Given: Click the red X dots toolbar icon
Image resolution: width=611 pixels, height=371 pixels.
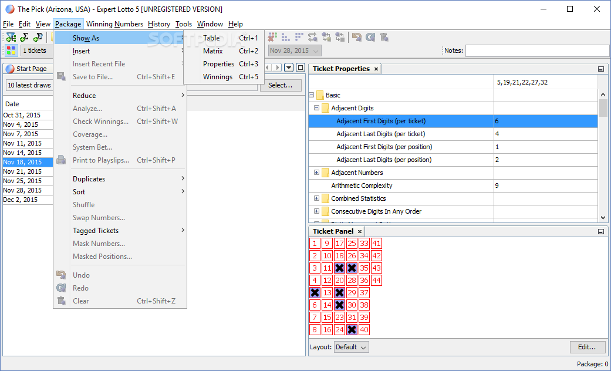Looking at the screenshot, I should pyautogui.click(x=272, y=37).
